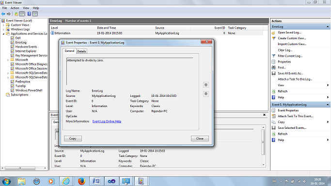Open Firefox from the taskbar
Image resolution: width=331 pixels, height=186 pixels.
point(81,181)
